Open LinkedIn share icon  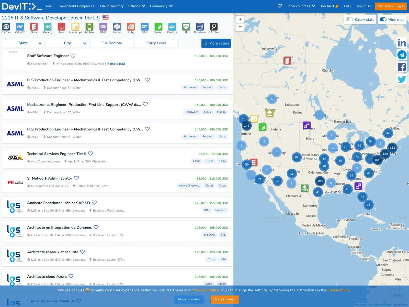[402, 43]
